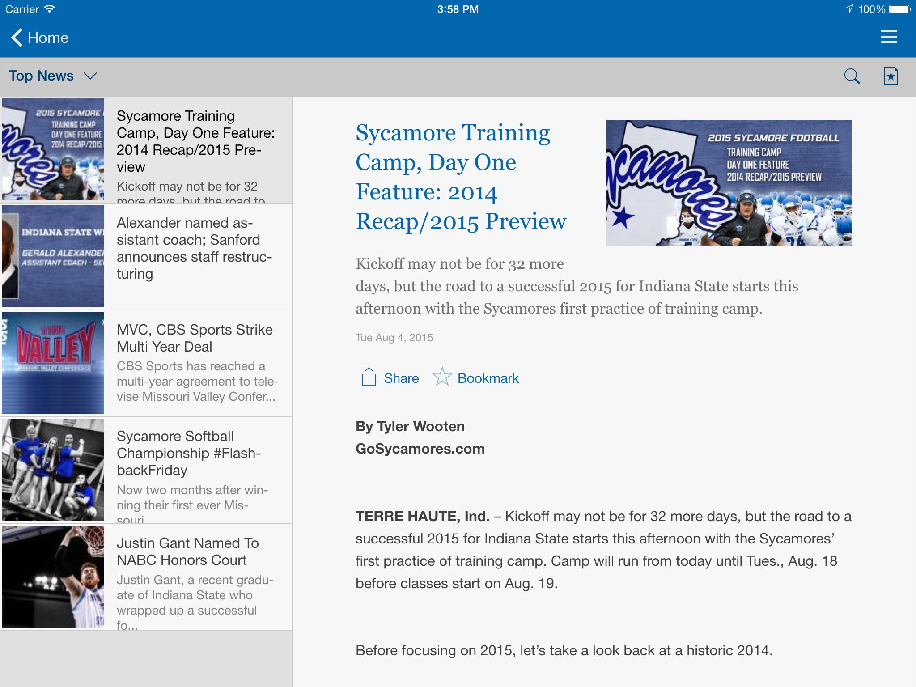Tap the article headline Sycamore Training Camp
Screen dimensions: 916x687
click(x=461, y=177)
